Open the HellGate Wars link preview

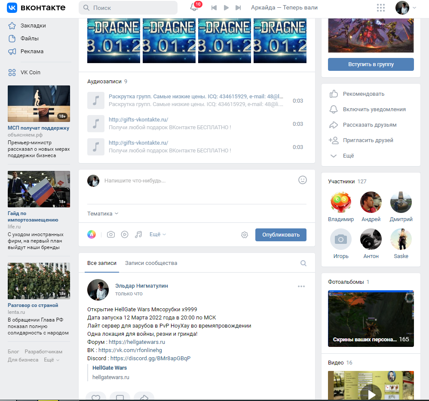pos(110,368)
